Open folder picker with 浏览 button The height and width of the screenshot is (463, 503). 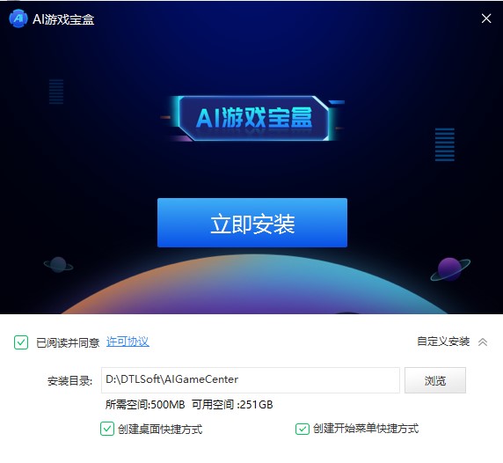point(435,380)
